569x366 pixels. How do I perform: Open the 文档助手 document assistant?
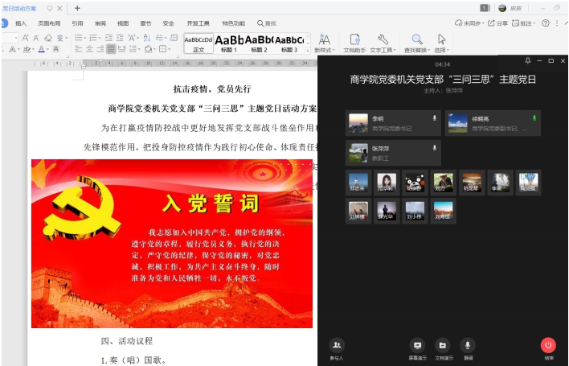click(354, 43)
